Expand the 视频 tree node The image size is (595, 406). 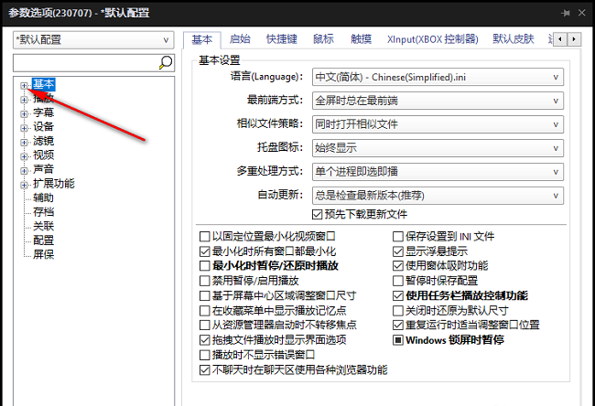(24, 156)
